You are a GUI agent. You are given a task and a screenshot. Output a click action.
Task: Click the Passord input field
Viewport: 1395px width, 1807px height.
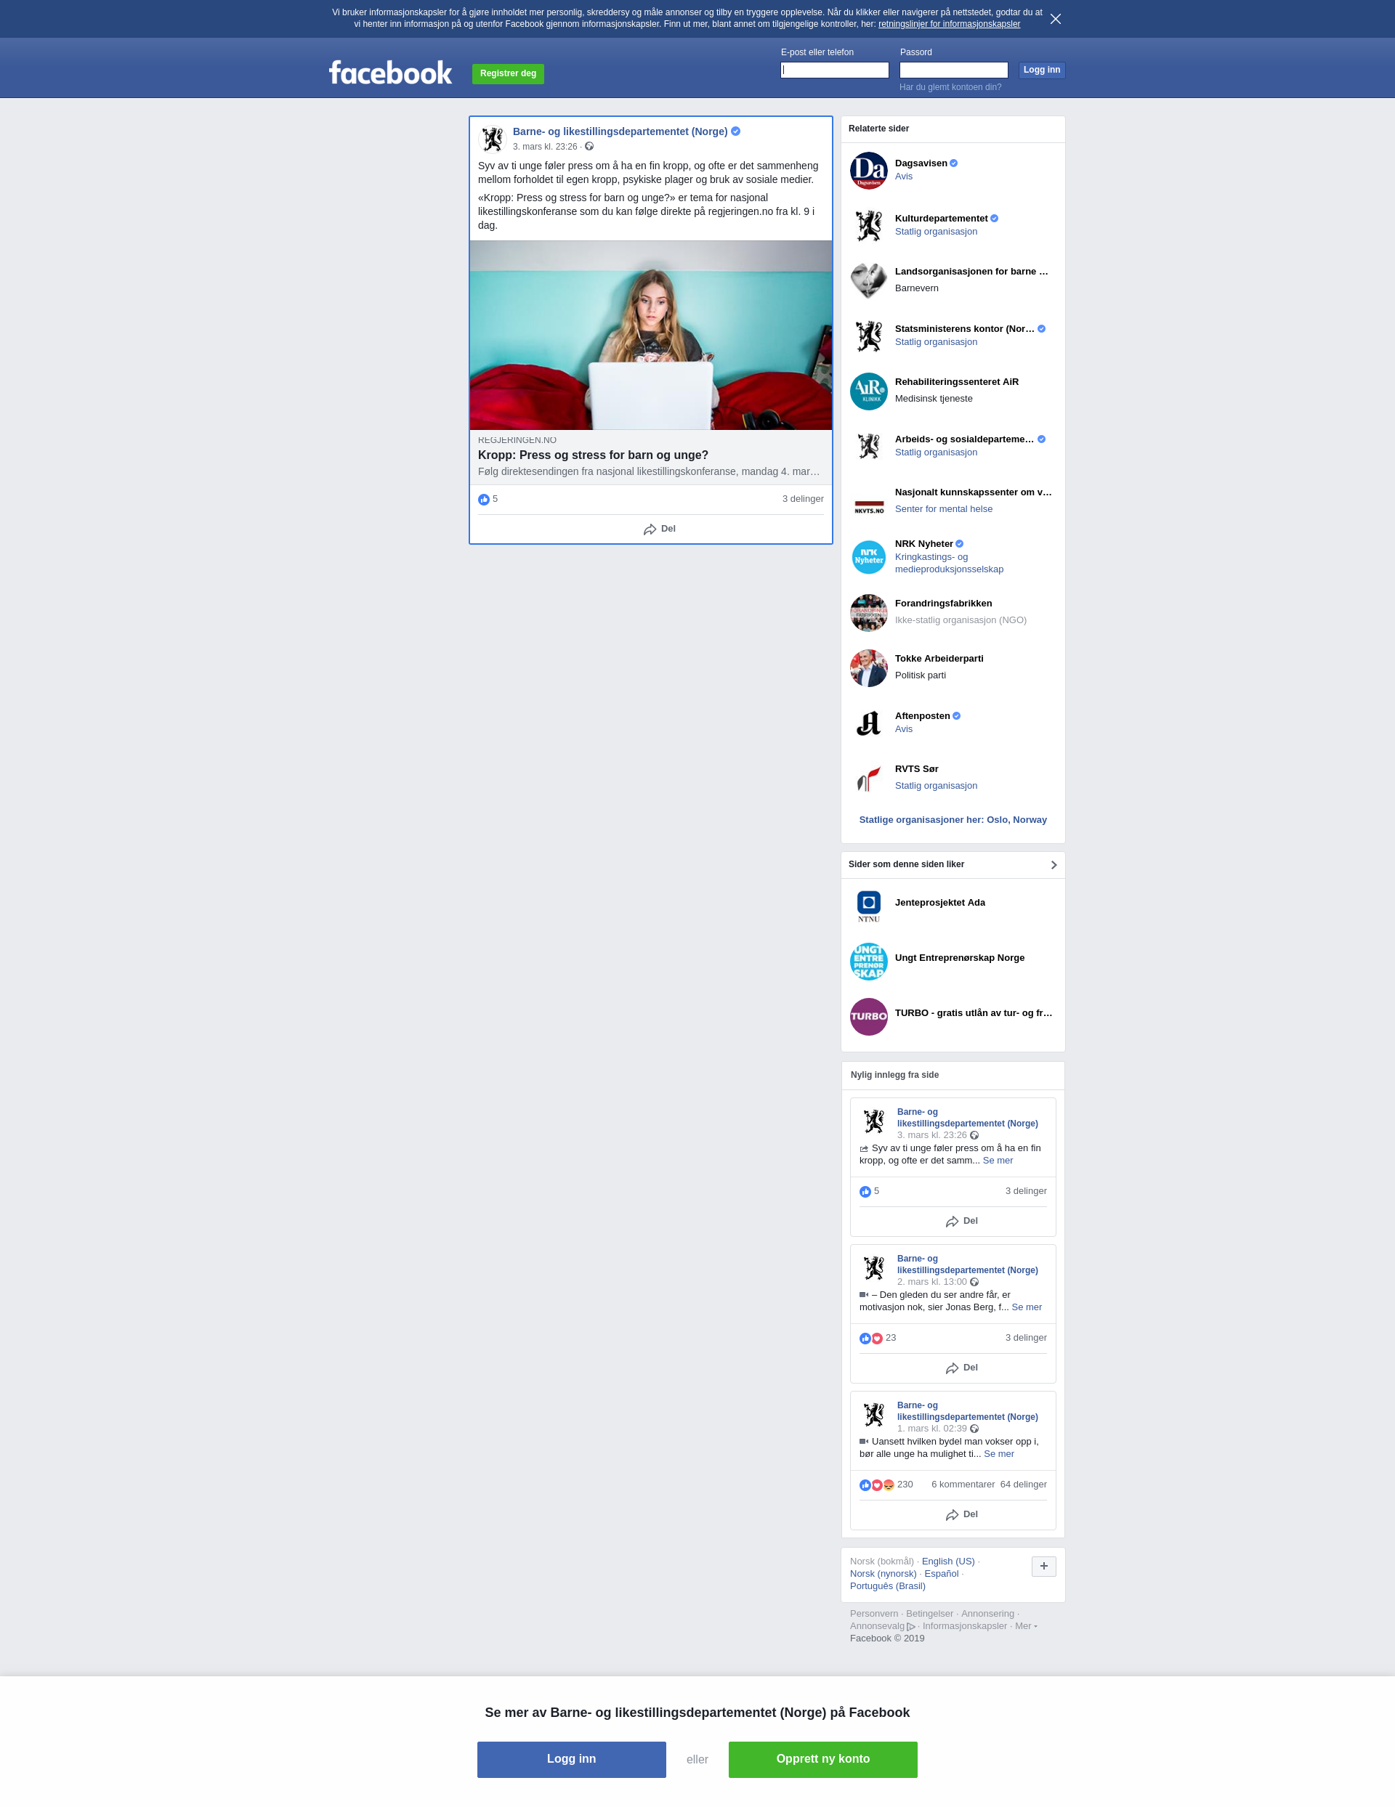coord(954,70)
